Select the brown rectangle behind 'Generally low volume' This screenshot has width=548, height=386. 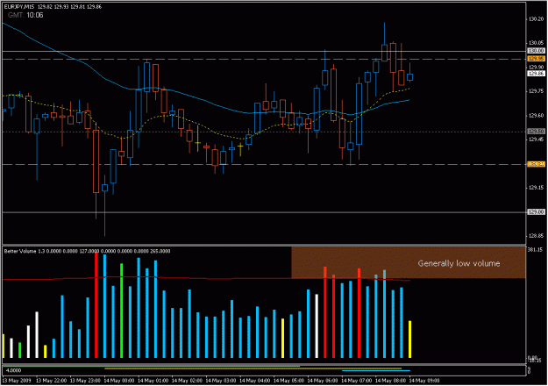(409, 262)
